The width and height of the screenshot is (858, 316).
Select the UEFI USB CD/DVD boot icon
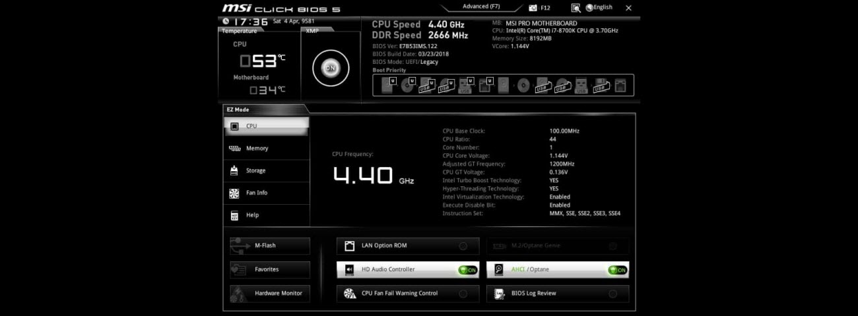[447, 86]
